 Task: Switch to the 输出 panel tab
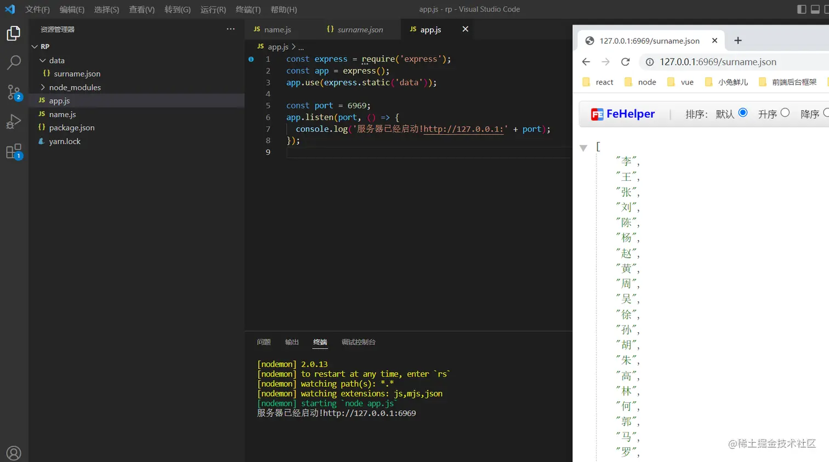point(292,342)
